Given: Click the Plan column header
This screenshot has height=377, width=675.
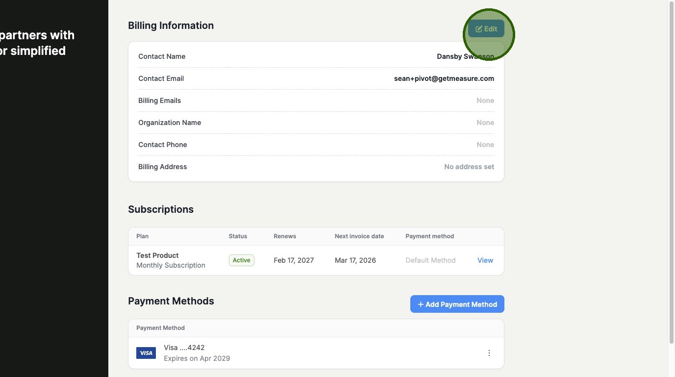Looking at the screenshot, I should coord(142,236).
